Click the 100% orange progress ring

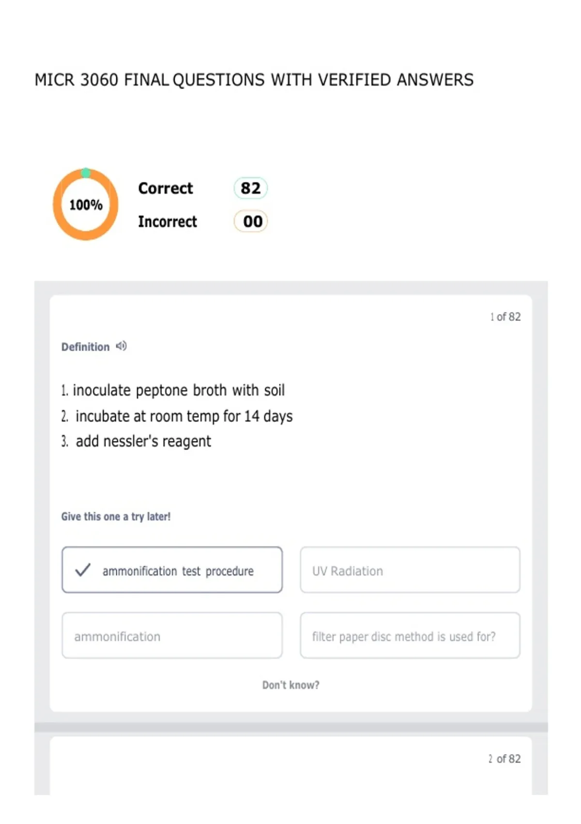tap(86, 205)
